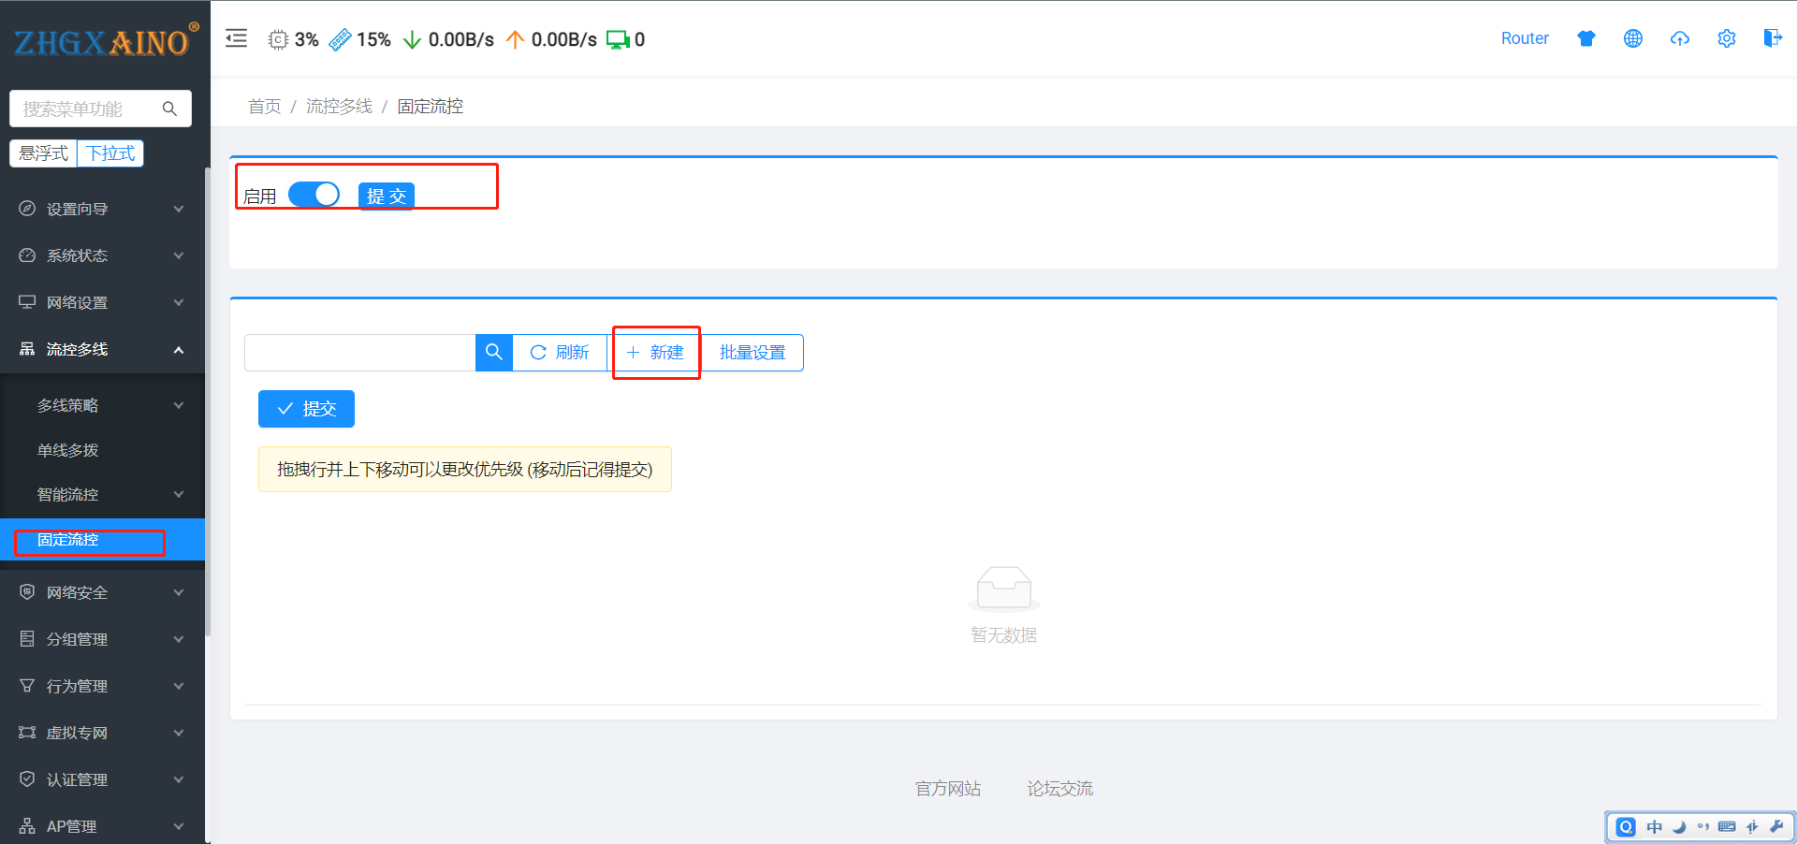The height and width of the screenshot is (844, 1797).
Task: Click the logout icon at top right
Action: coord(1772,38)
